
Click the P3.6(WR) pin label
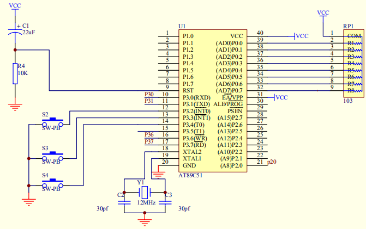coord(195,139)
